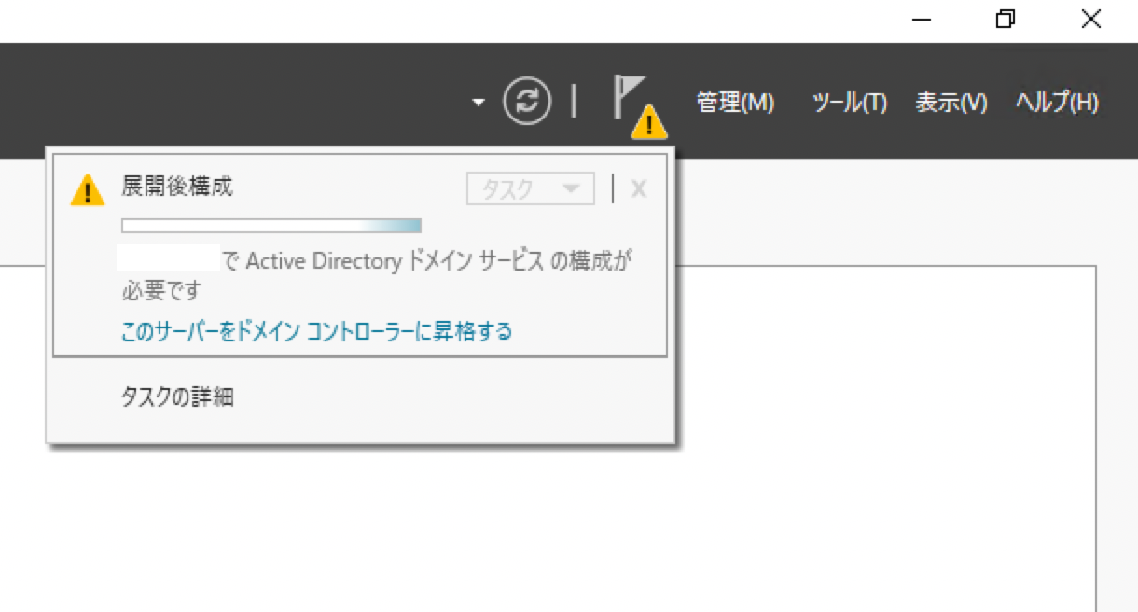Image resolution: width=1138 pixels, height=612 pixels.
Task: Open the タスク dropdown in the notification
Action: (x=529, y=188)
